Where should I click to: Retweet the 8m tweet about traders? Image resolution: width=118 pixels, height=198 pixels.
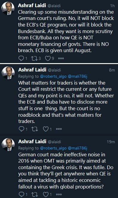[35, 129]
